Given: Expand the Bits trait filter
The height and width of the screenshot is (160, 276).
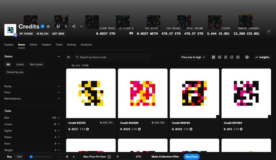Looking at the screenshot, I should point(32,118).
